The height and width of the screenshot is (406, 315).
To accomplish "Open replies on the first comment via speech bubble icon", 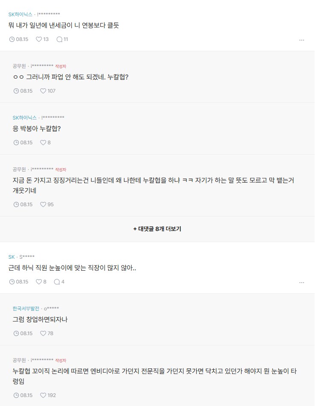I will coord(59,39).
